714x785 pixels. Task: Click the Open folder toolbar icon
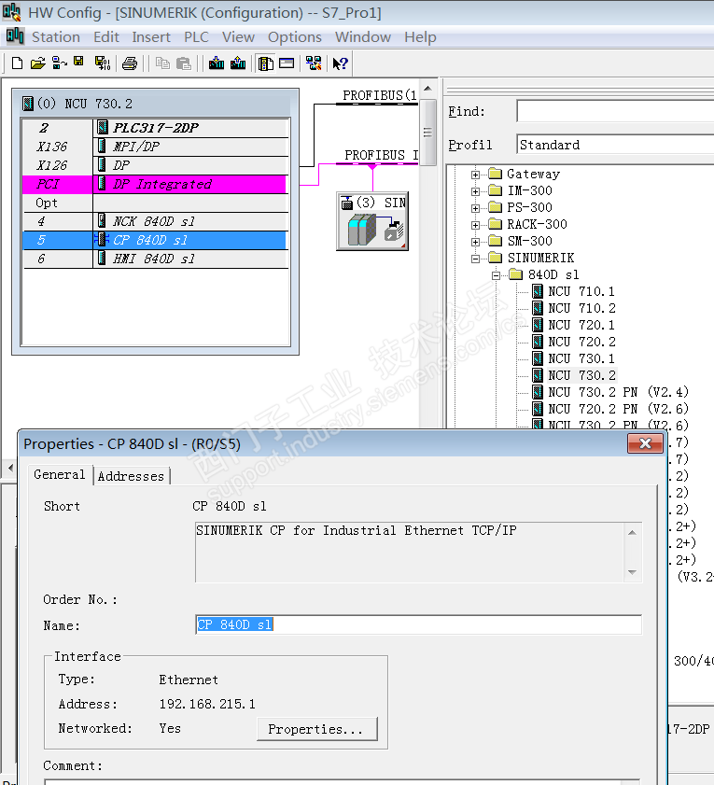37,63
